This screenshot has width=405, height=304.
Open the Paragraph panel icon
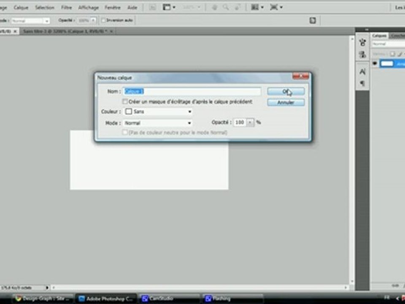362,83
